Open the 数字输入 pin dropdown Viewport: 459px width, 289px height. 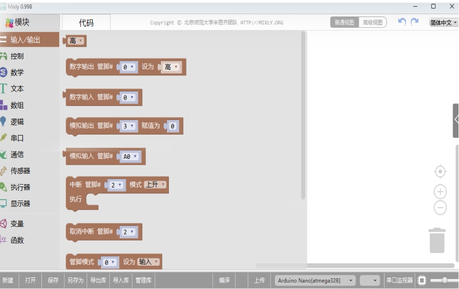tap(128, 97)
